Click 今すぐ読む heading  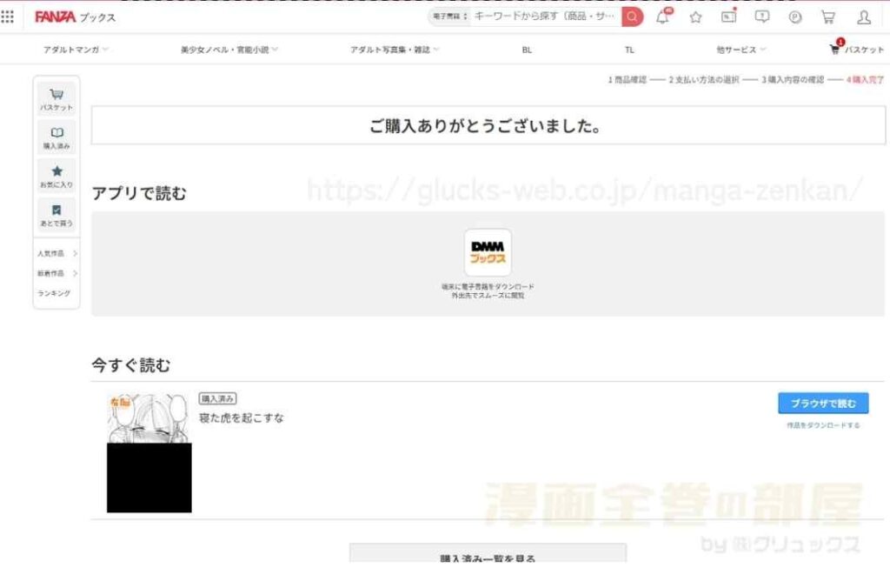coord(131,365)
